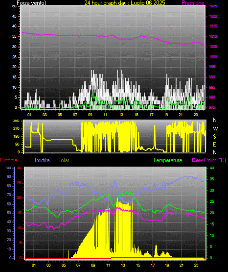Viewport: 228px width, 272px height.
Task: Select the Umidita legend label
Action: 41,160
